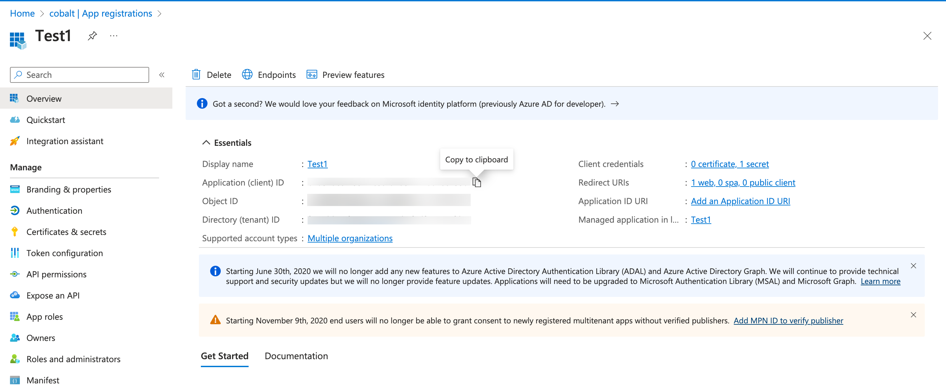The image size is (946, 389).
Task: Open the ellipsis more options menu
Action: pyautogui.click(x=113, y=35)
